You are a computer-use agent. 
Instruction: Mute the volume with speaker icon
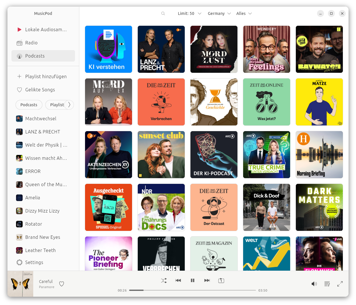point(314,284)
